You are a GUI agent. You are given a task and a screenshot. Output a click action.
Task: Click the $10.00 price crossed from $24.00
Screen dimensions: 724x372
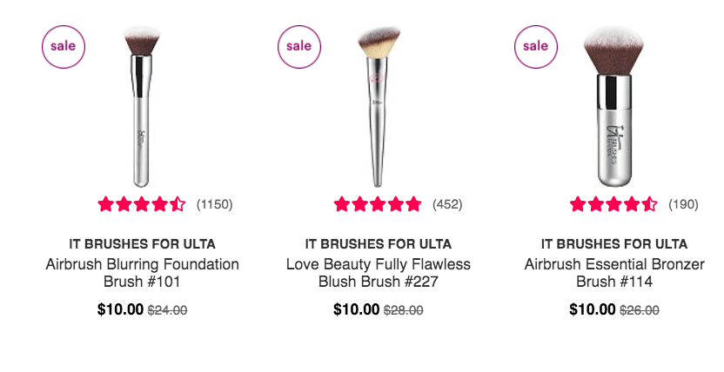pyautogui.click(x=120, y=309)
